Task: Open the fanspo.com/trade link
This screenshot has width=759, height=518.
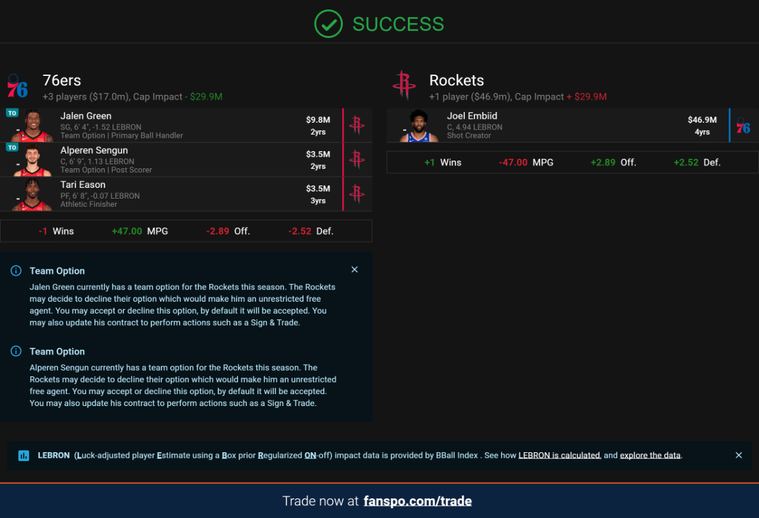Action: click(x=417, y=501)
